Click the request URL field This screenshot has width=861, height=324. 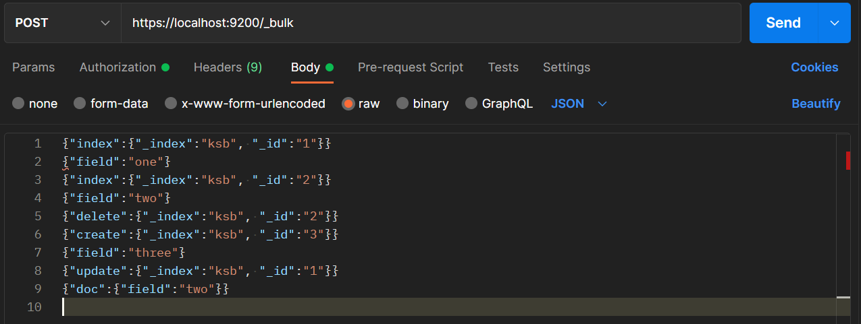(431, 23)
